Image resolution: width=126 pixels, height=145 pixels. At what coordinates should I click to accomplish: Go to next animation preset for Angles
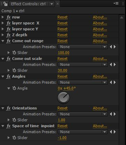point(115,82)
